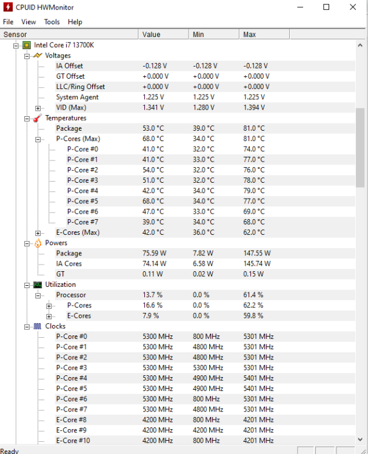The width and height of the screenshot is (368, 454).
Task: Select the P-Core #4 clock row
Action: tap(205, 379)
